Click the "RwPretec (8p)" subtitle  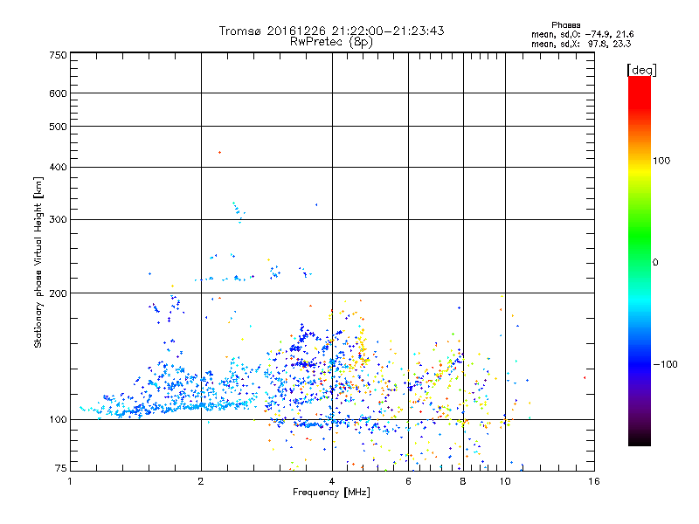click(331, 42)
